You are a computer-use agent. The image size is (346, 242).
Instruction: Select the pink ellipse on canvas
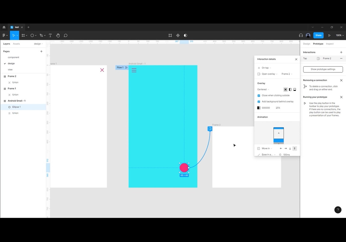[184, 168]
